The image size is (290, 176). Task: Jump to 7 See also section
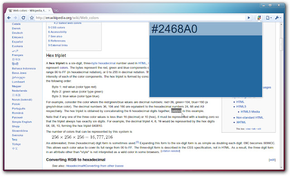[55, 36]
